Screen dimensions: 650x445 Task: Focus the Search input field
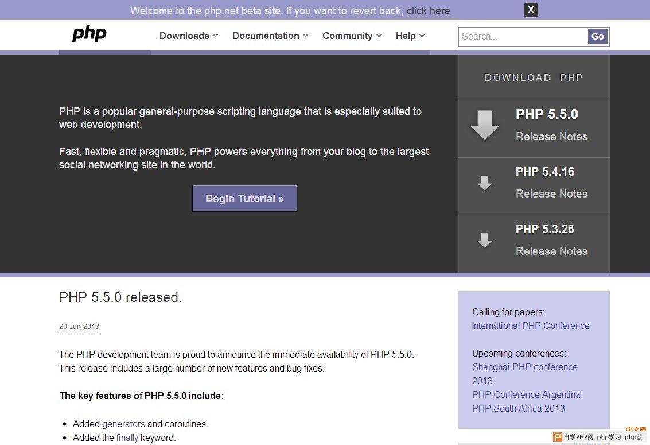click(523, 37)
